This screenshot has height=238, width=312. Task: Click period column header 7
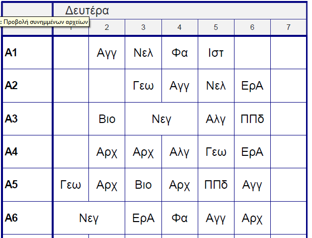point(288,27)
